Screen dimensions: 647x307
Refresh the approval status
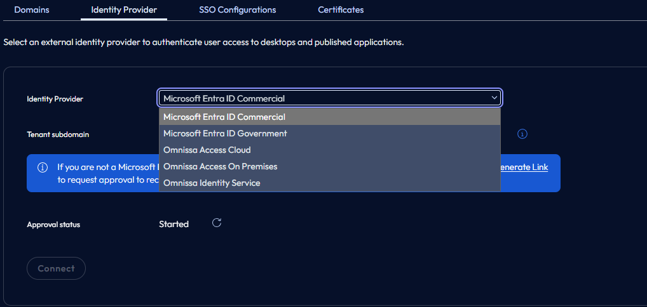click(x=217, y=223)
